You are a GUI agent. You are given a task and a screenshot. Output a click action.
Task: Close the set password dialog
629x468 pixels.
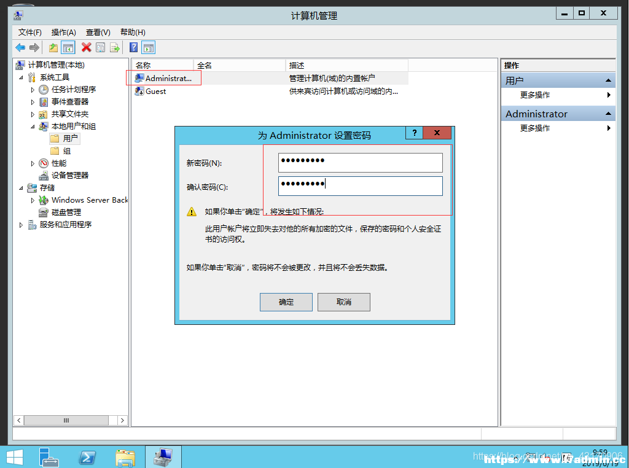tap(437, 133)
